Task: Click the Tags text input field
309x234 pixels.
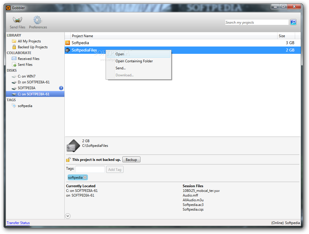Action: (90, 169)
